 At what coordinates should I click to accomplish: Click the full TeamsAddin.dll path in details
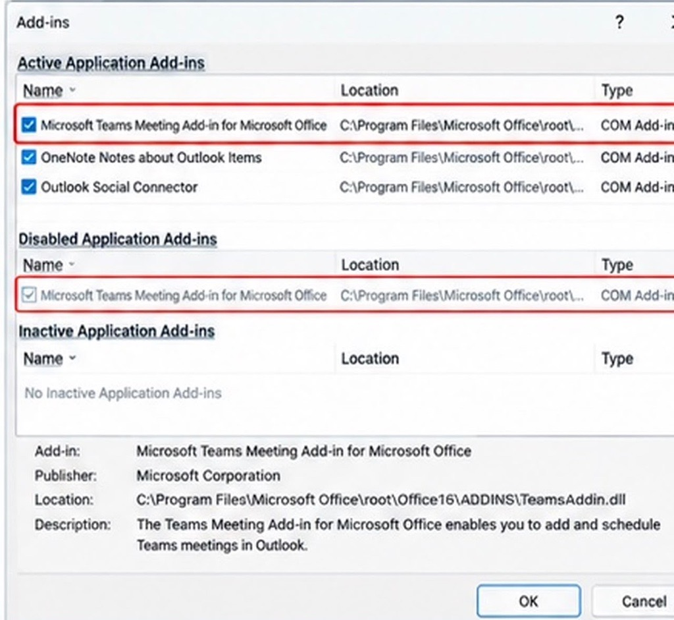pyautogui.click(x=381, y=499)
